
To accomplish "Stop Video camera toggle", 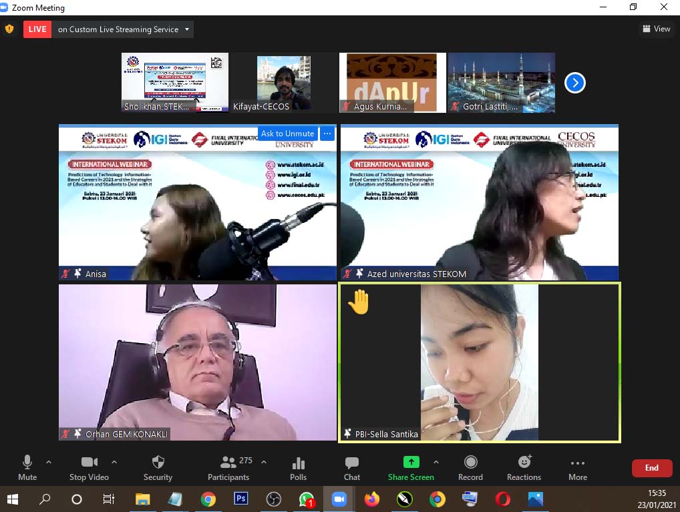I will tap(89, 467).
